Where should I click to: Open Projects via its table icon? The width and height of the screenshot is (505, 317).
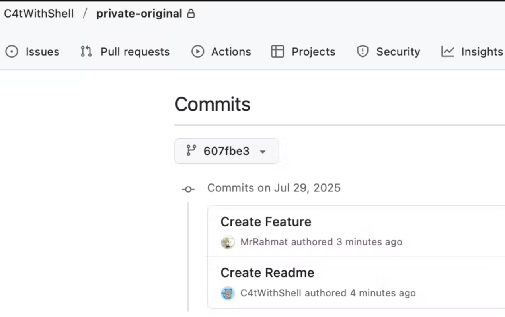tap(278, 51)
